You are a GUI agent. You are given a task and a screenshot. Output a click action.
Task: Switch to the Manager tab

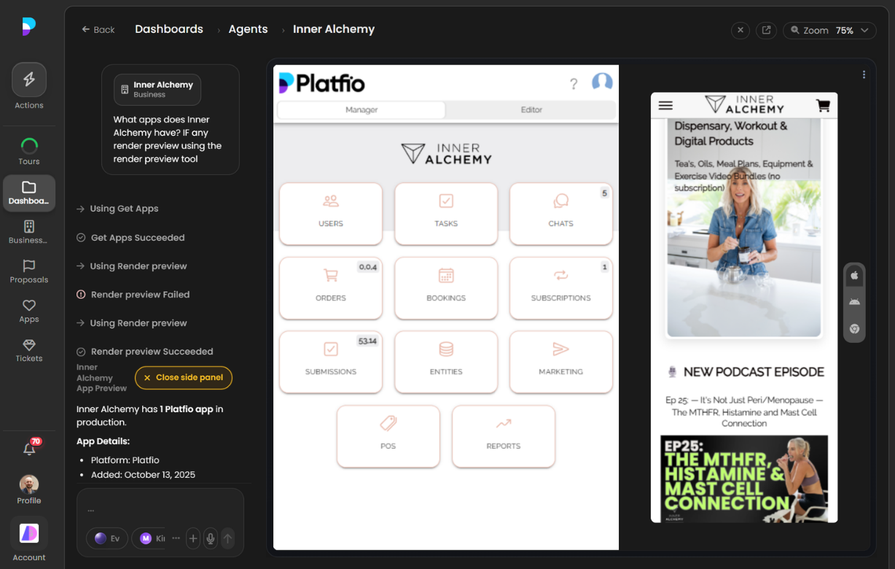pyautogui.click(x=361, y=109)
